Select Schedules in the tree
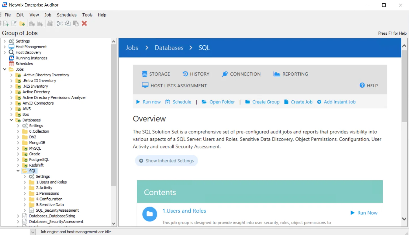409x235 pixels. (x=24, y=64)
